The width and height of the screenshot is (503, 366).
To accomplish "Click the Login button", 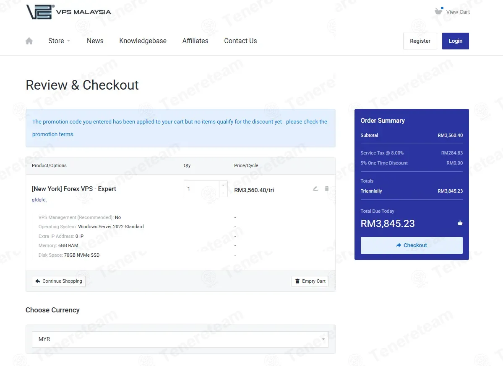I will point(455,41).
